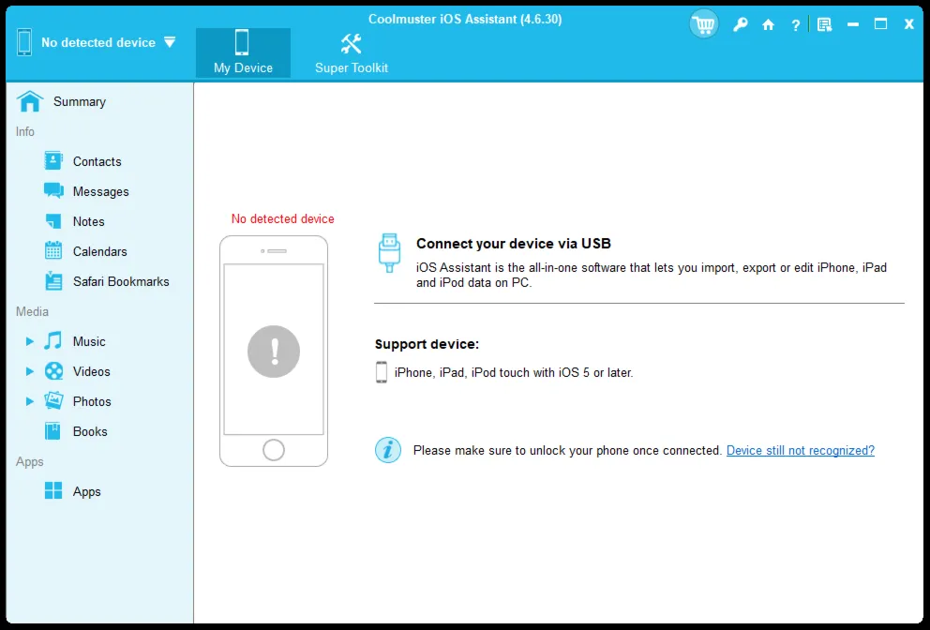Click the Connect your device via USB heading
Viewport: 930px width, 630px height.
pos(513,243)
